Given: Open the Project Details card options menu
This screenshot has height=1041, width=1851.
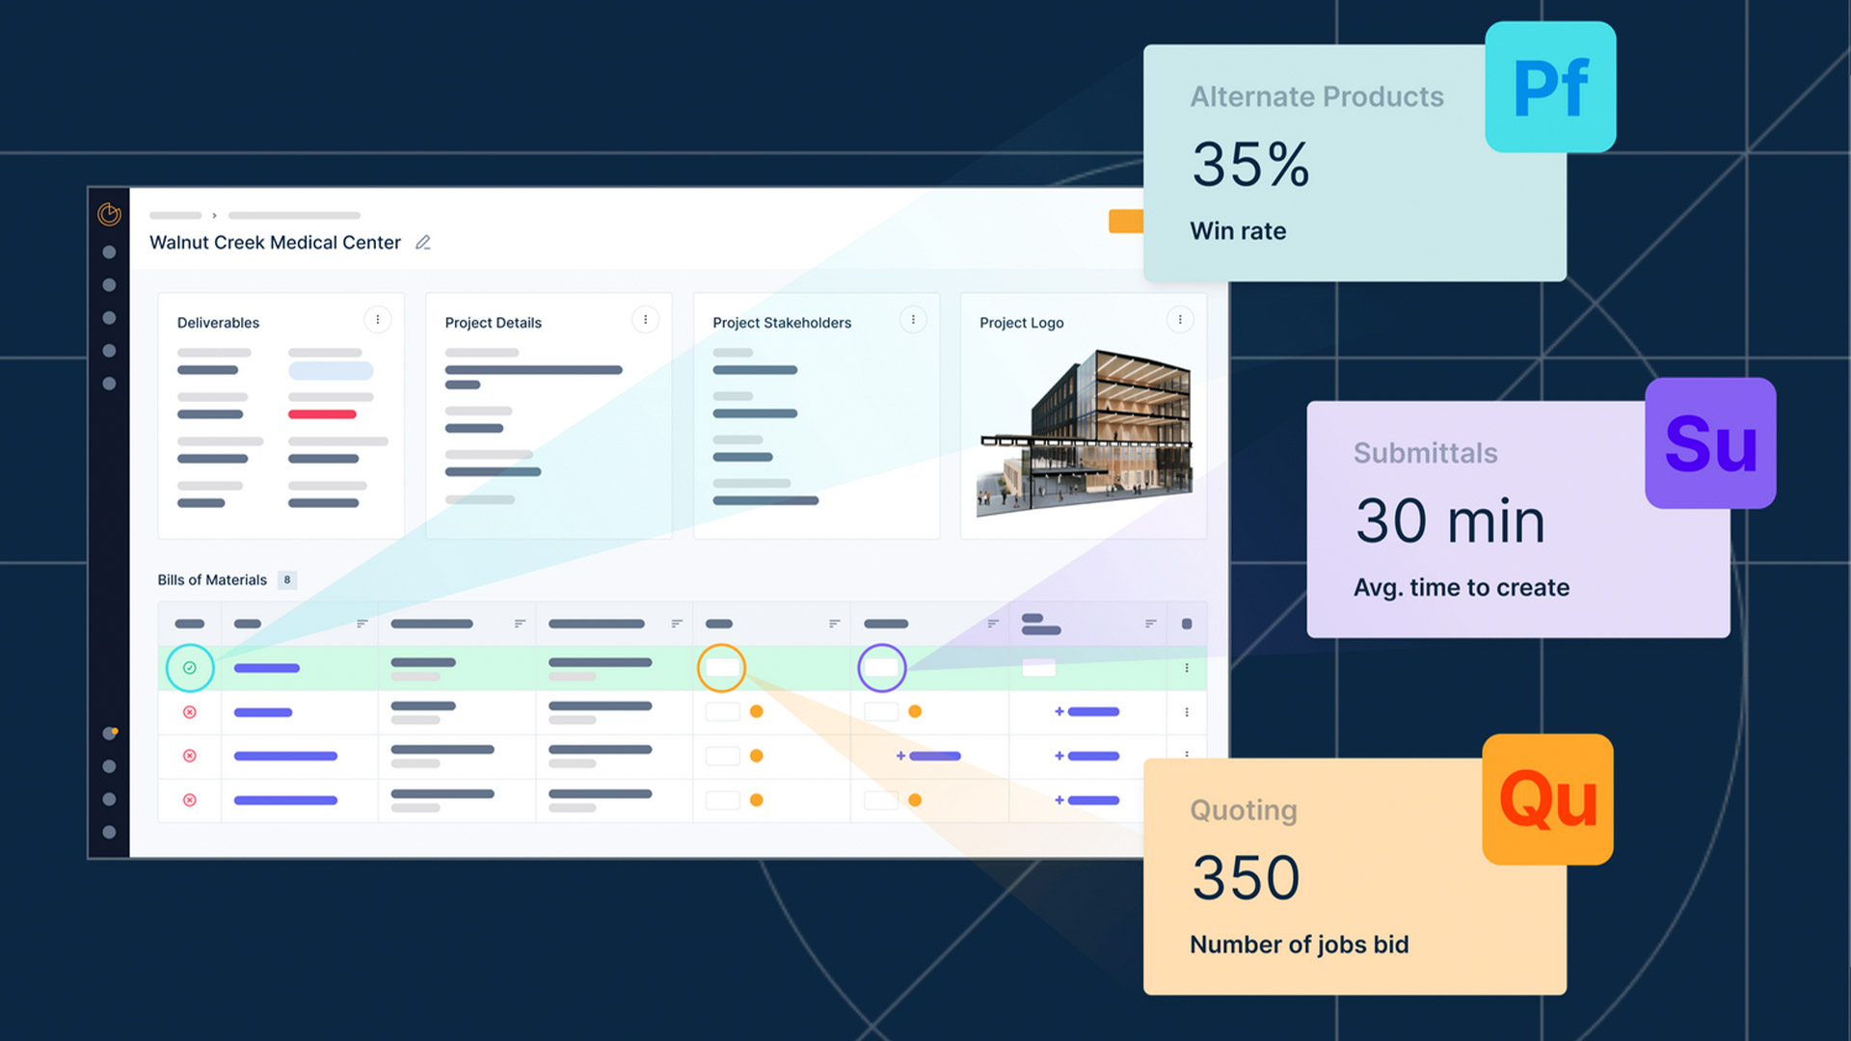Looking at the screenshot, I should (645, 320).
